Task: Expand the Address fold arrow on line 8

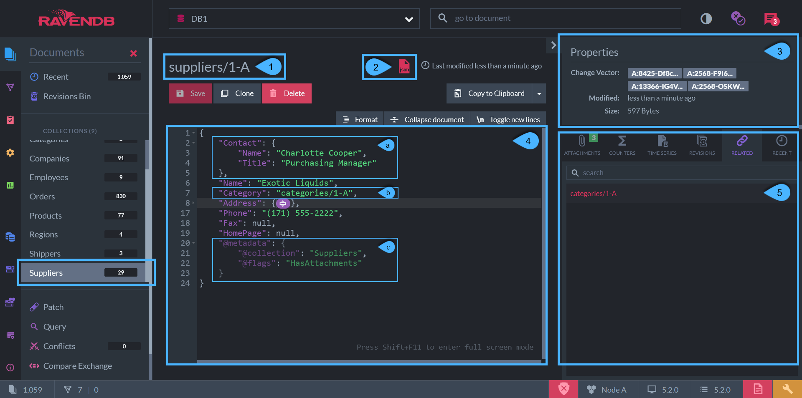Action: tap(193, 203)
